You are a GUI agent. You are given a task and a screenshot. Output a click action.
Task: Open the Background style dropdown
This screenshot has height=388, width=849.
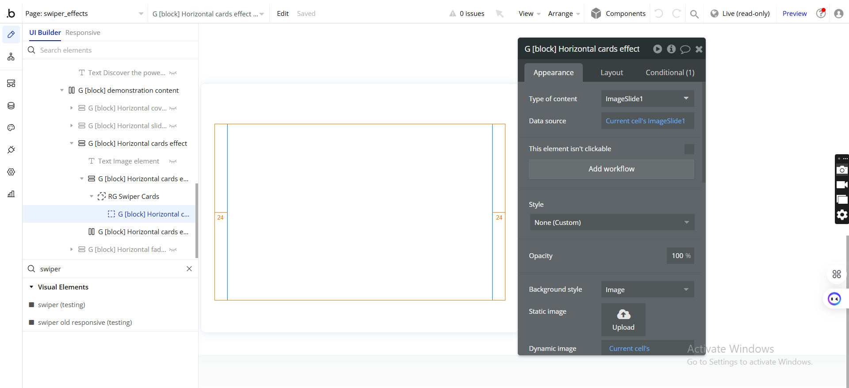(x=647, y=289)
